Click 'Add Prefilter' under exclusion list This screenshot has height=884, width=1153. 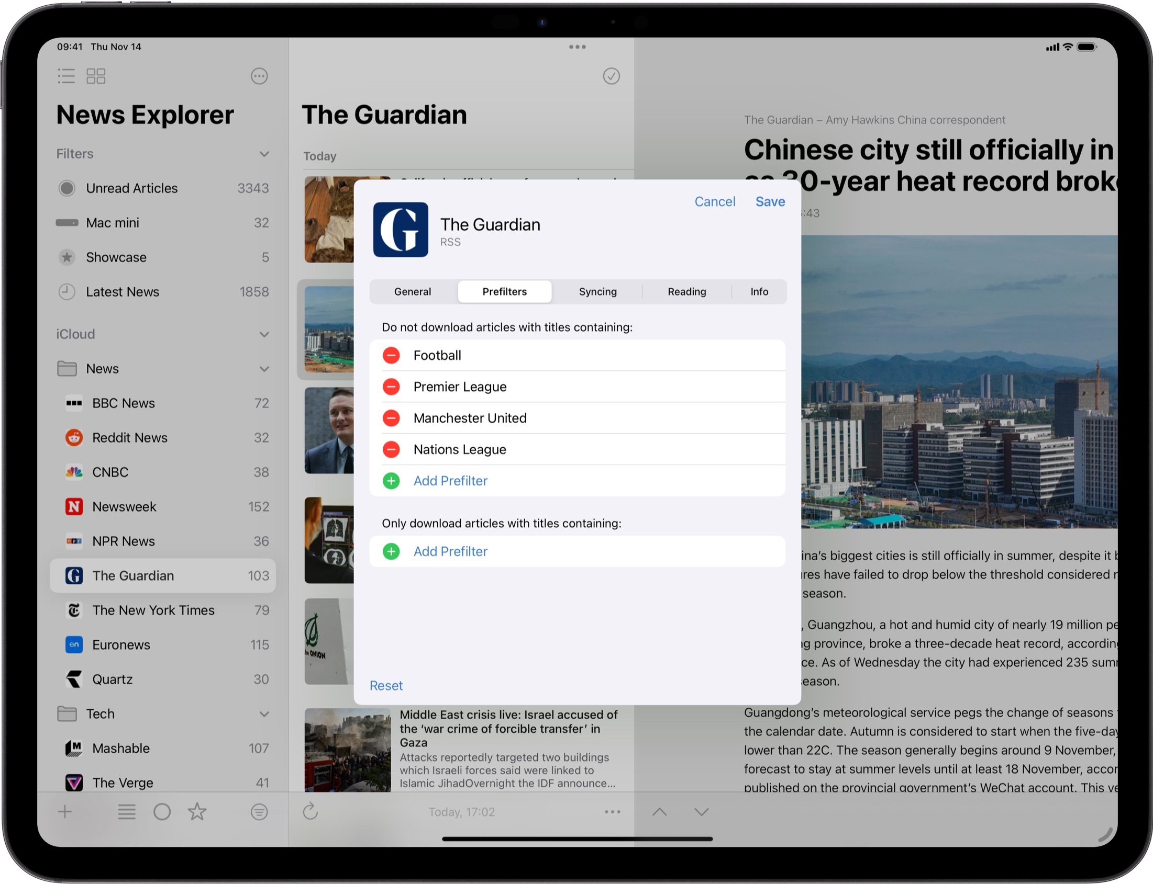coord(450,481)
